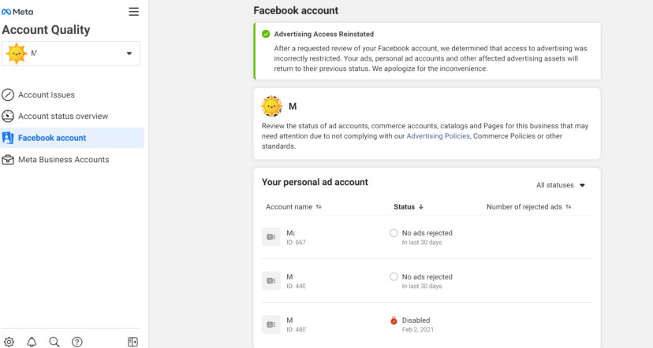Click the sun avatar in the account selector
This screenshot has height=348, width=653.
(x=17, y=54)
